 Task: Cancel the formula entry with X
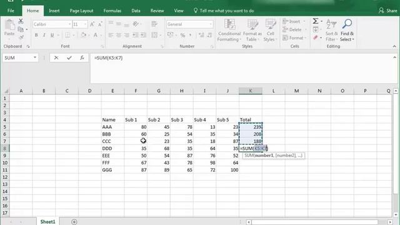(56, 58)
